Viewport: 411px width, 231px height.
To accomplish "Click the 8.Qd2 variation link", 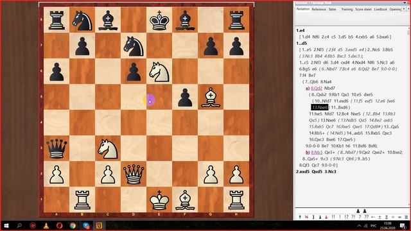I will (317, 89).
